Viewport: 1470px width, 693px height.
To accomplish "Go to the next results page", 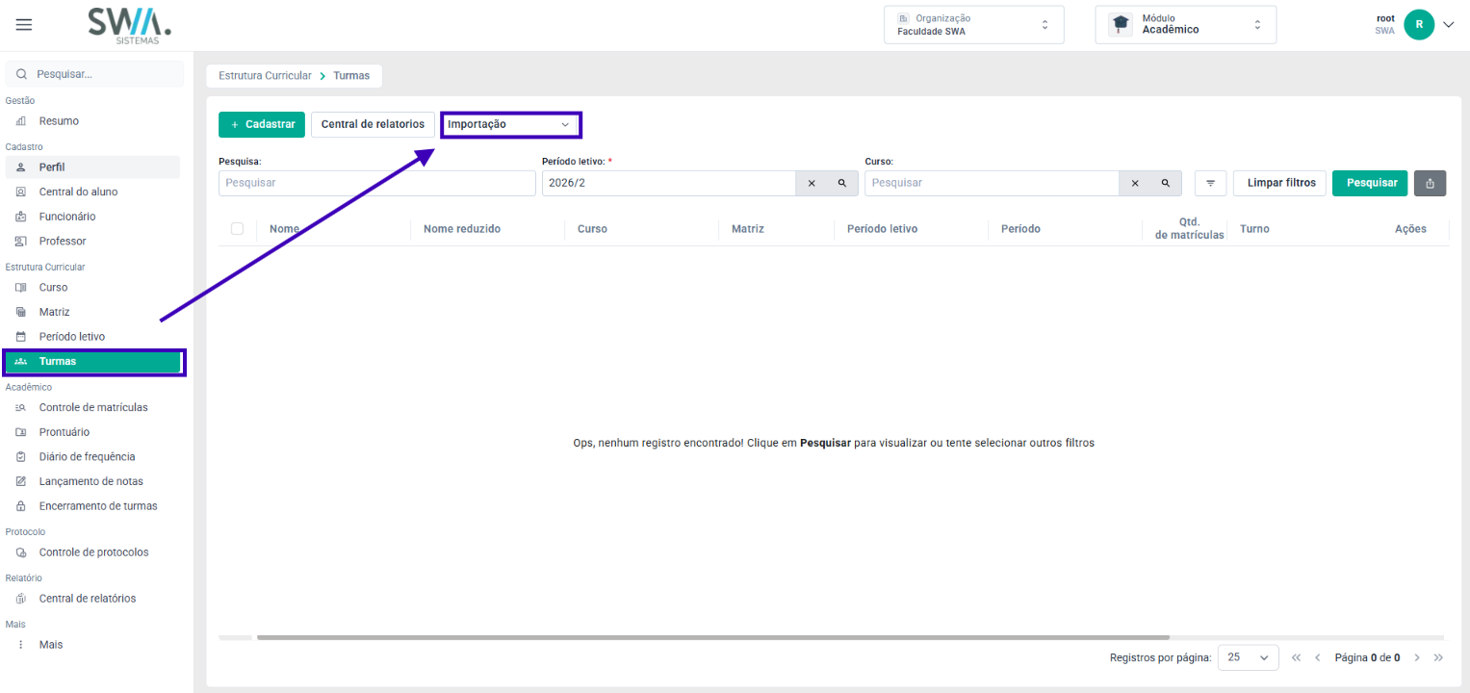I will [1417, 657].
